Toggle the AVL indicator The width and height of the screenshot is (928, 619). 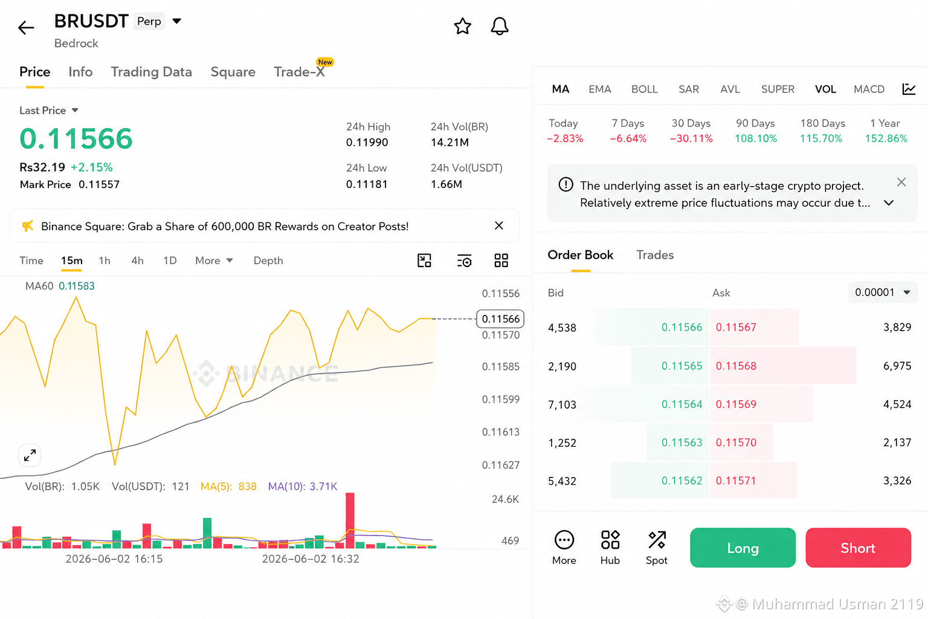730,89
